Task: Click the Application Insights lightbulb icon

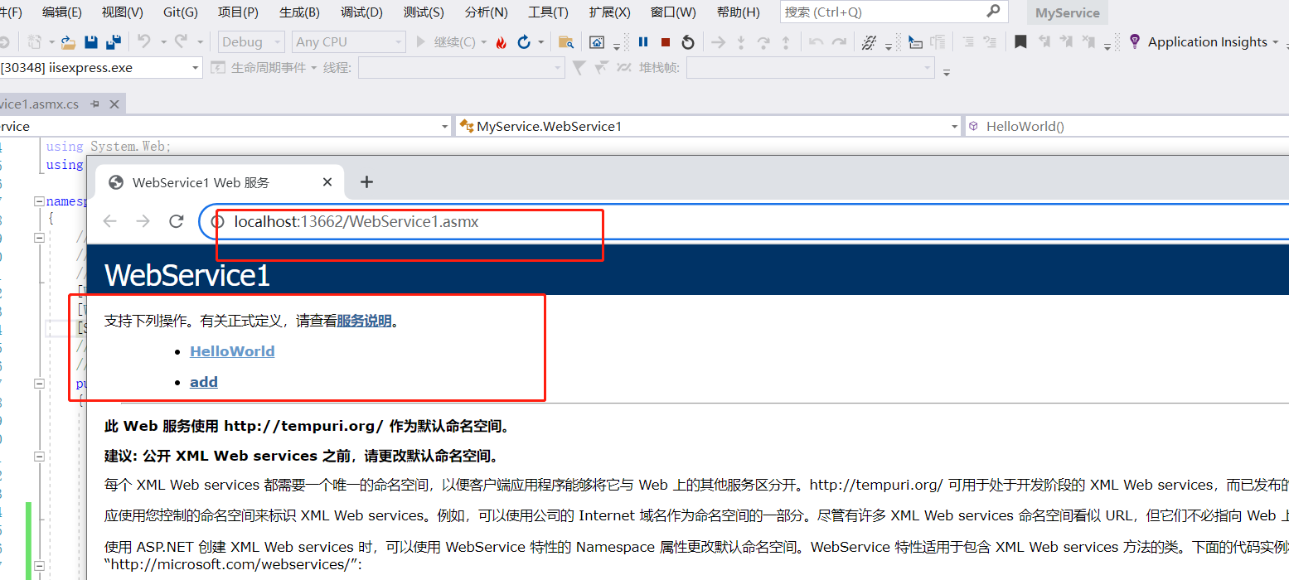Action: 1134,41
